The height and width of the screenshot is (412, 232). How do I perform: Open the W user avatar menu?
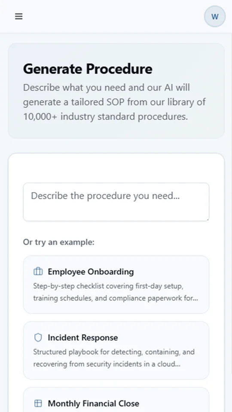[x=215, y=16]
